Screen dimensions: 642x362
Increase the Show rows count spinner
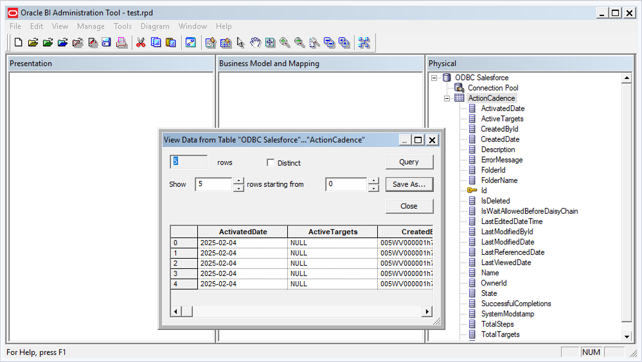[x=238, y=181]
